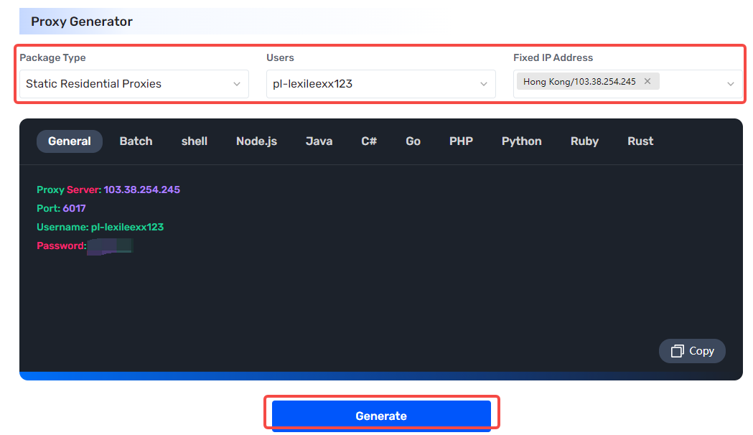Click the username value pl-lexileexx123
The width and height of the screenshot is (753, 435).
tap(127, 227)
